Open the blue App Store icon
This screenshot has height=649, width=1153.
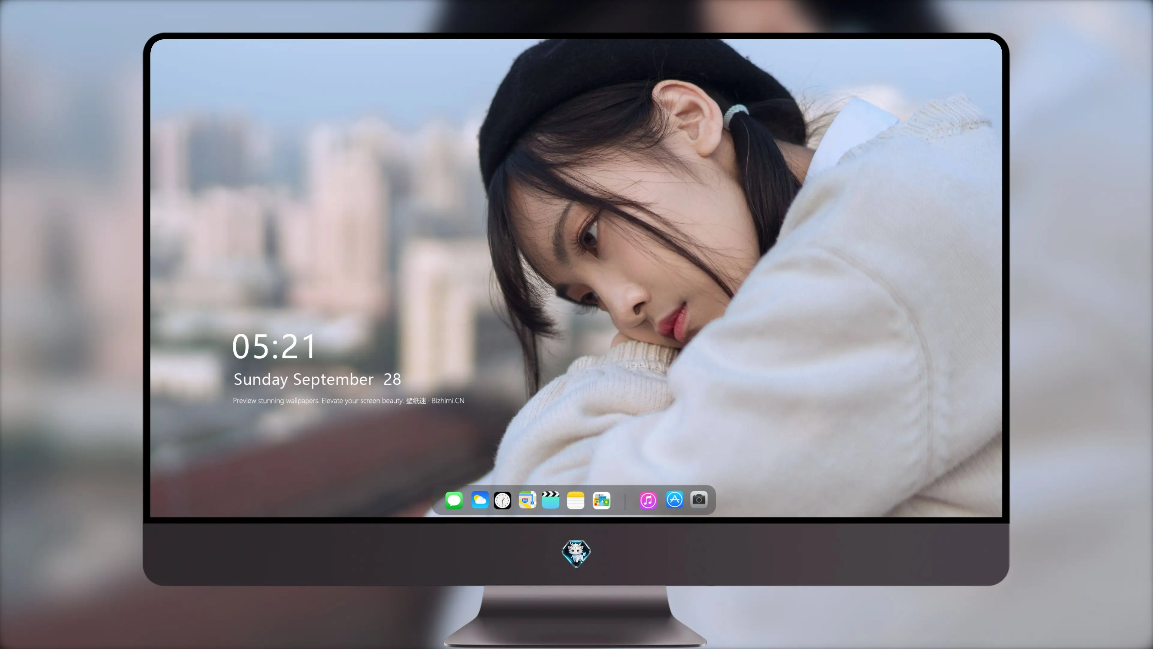tap(674, 499)
